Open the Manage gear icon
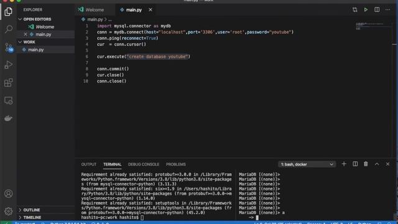 point(8,211)
